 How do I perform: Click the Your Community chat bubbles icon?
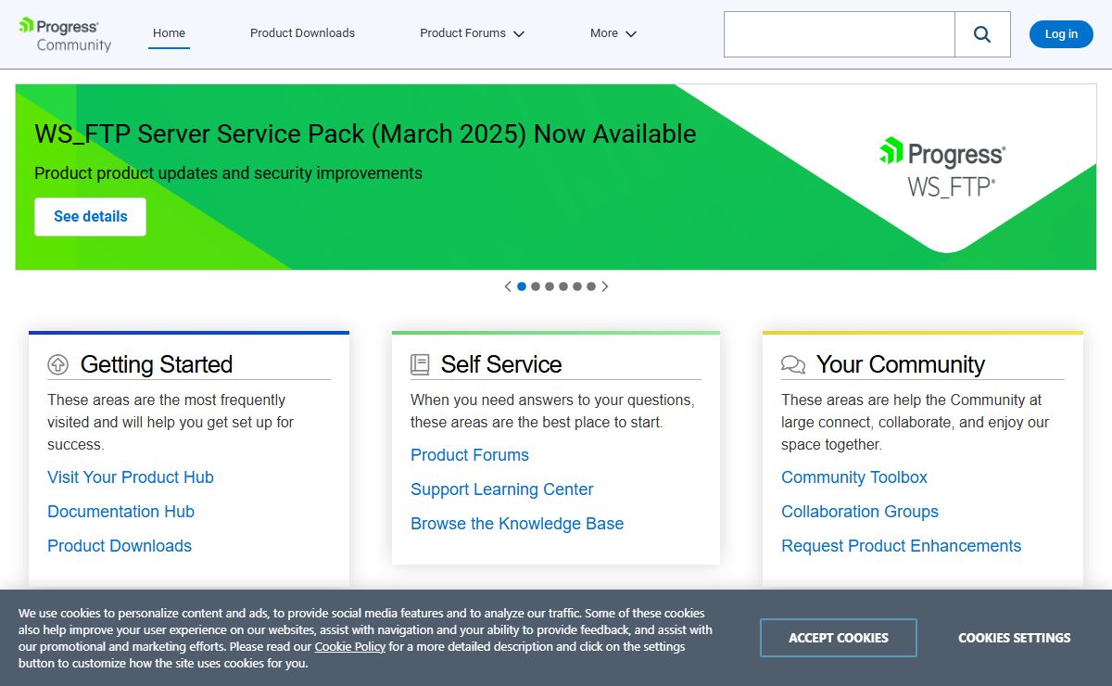pyautogui.click(x=793, y=364)
